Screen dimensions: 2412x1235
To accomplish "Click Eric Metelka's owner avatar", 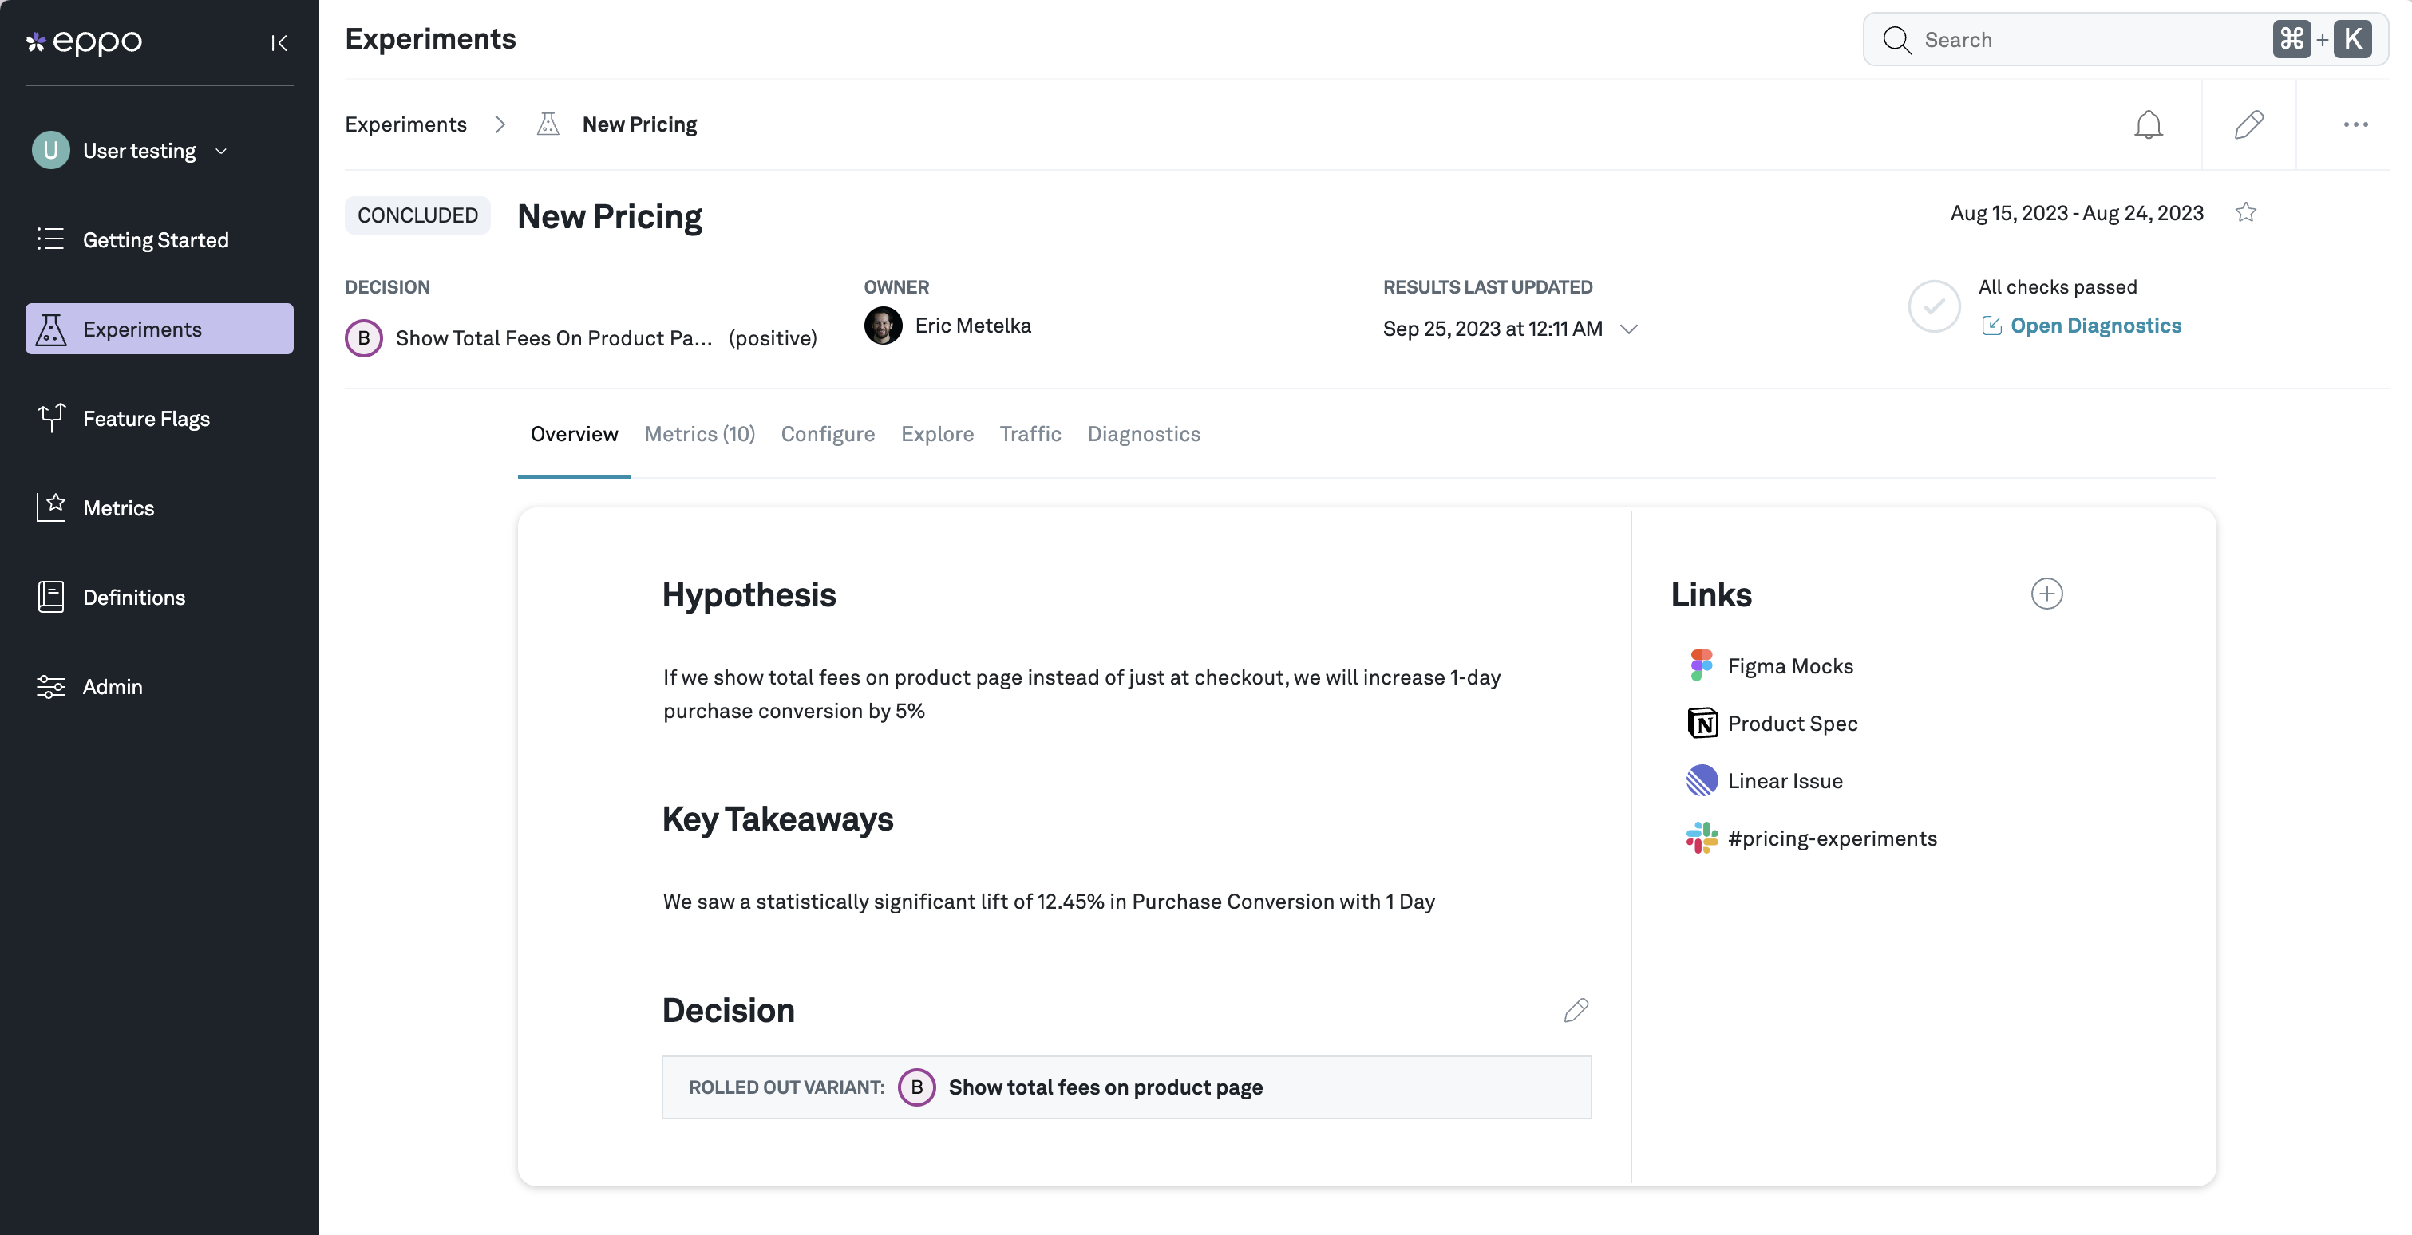I will point(882,326).
